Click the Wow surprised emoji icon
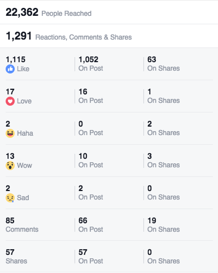This screenshot has height=273, width=218. point(10,166)
